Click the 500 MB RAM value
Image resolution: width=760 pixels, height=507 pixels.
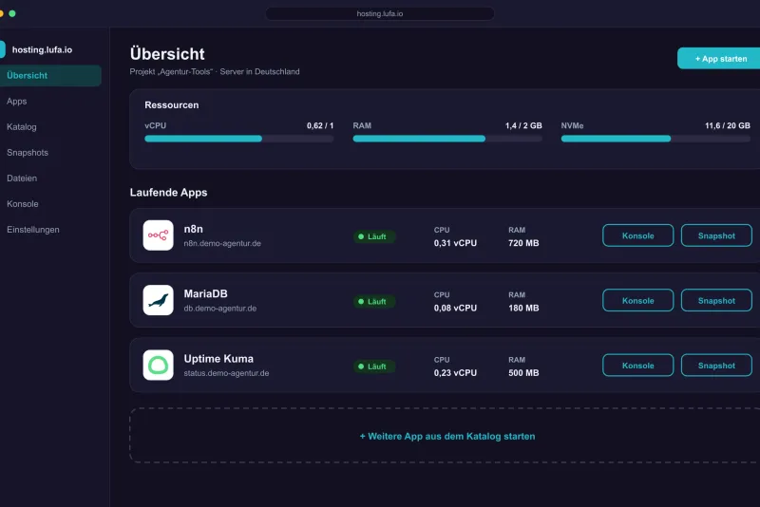523,373
